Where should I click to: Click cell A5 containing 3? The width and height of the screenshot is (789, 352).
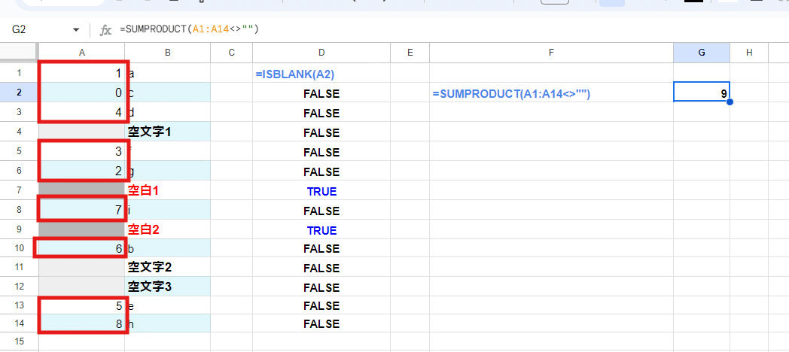click(81, 151)
